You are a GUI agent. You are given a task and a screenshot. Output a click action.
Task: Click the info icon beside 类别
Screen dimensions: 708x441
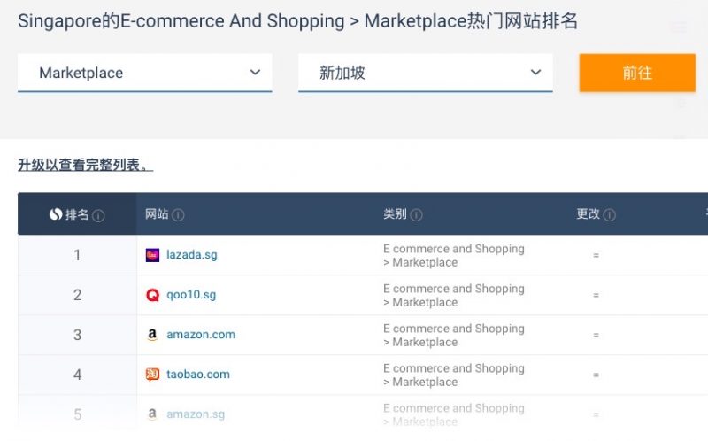[x=416, y=215]
